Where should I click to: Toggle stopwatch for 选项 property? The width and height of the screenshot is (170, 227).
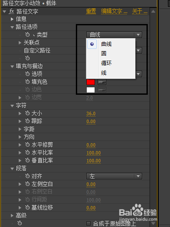click(x=27, y=74)
